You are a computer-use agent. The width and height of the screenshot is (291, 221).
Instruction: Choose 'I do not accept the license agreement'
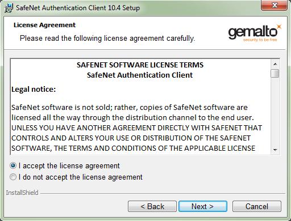(x=13, y=177)
